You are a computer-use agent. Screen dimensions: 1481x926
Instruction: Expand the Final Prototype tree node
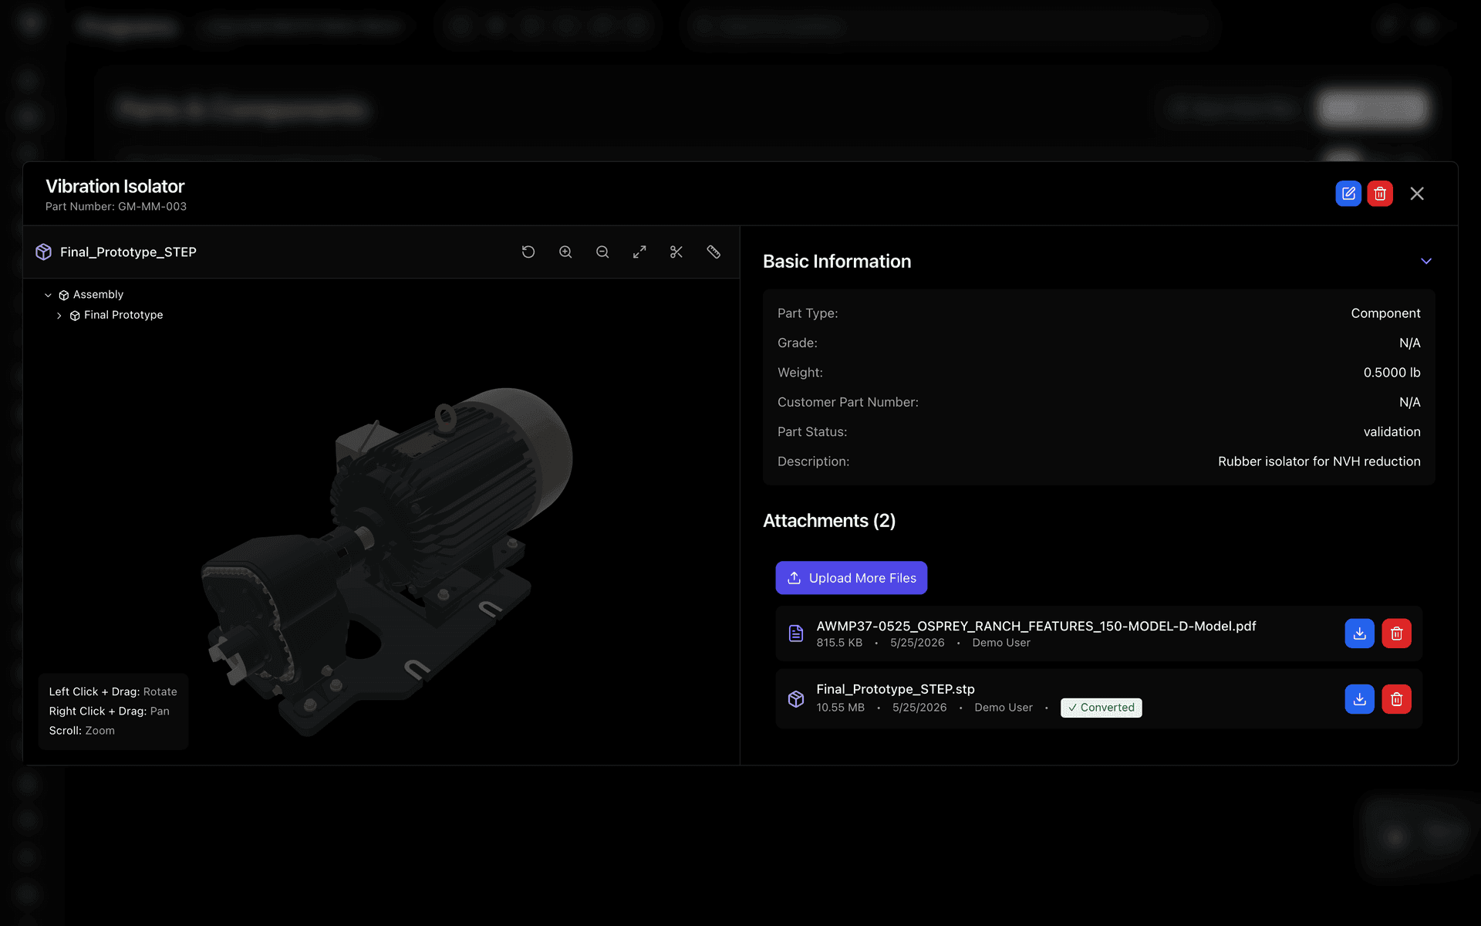(x=59, y=316)
